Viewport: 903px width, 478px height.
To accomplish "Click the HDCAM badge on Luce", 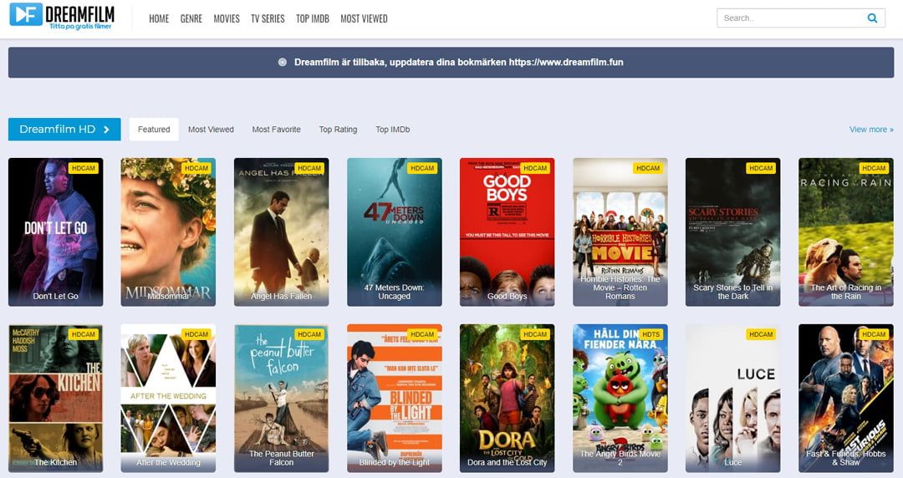I will [x=761, y=334].
